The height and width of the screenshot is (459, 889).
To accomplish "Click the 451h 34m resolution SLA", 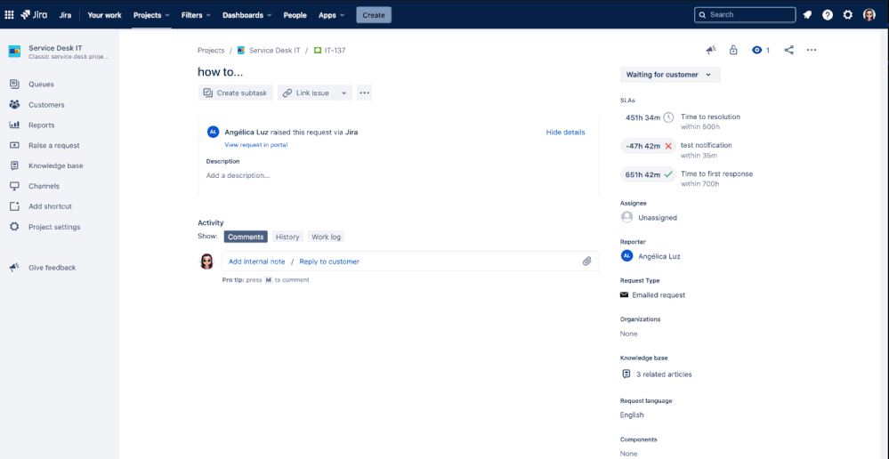I will pos(648,117).
